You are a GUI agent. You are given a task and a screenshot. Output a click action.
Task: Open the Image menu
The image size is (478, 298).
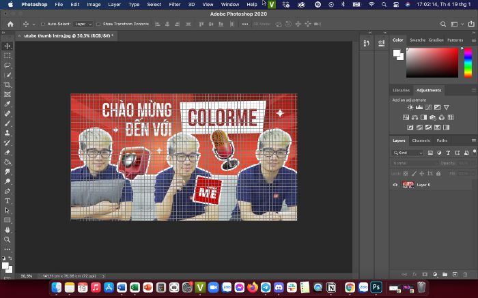click(94, 5)
